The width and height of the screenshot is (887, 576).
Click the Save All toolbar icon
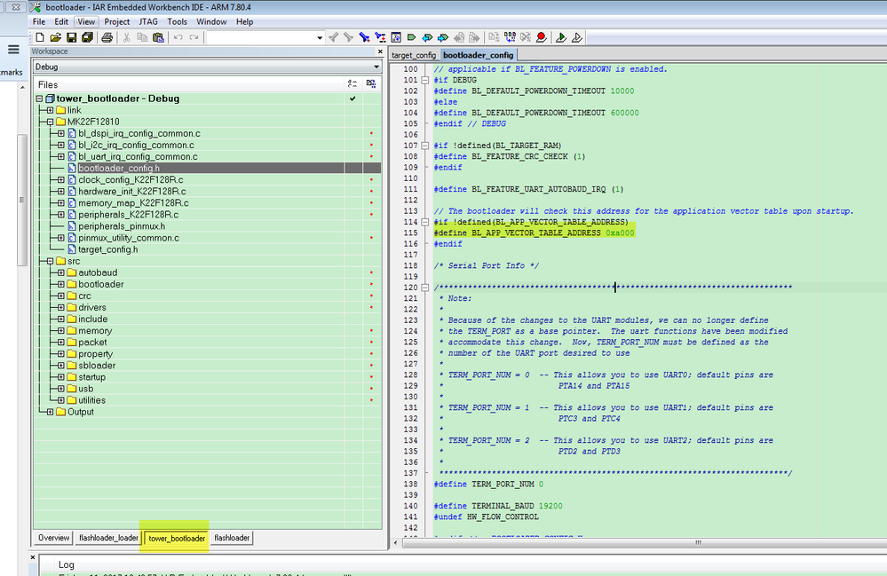[86, 37]
